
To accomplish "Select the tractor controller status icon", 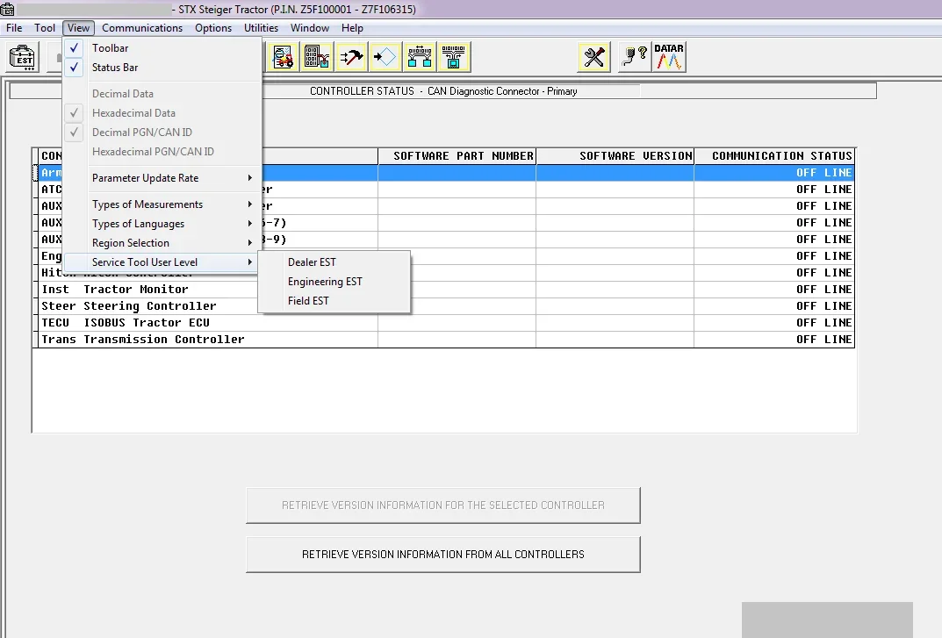I will [283, 56].
